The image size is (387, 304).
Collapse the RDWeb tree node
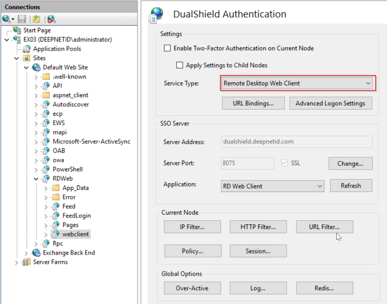point(36,179)
